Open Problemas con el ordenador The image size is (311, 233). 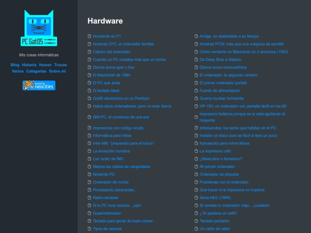224,182
